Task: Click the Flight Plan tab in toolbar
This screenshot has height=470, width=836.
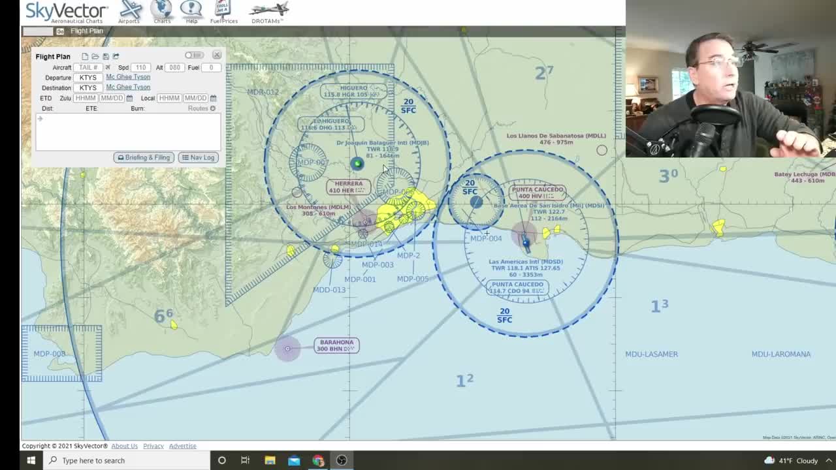Action: 86,31
